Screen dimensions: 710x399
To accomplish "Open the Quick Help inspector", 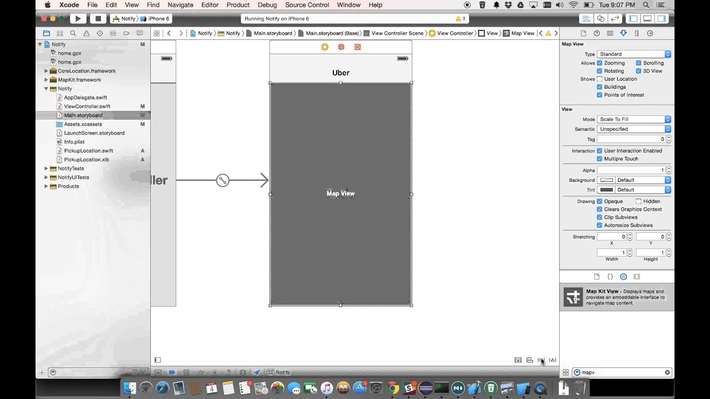I will pyautogui.click(x=597, y=33).
